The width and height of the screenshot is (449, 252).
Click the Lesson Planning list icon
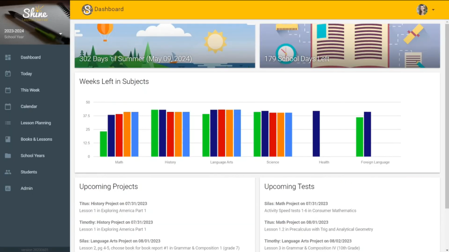(8, 123)
